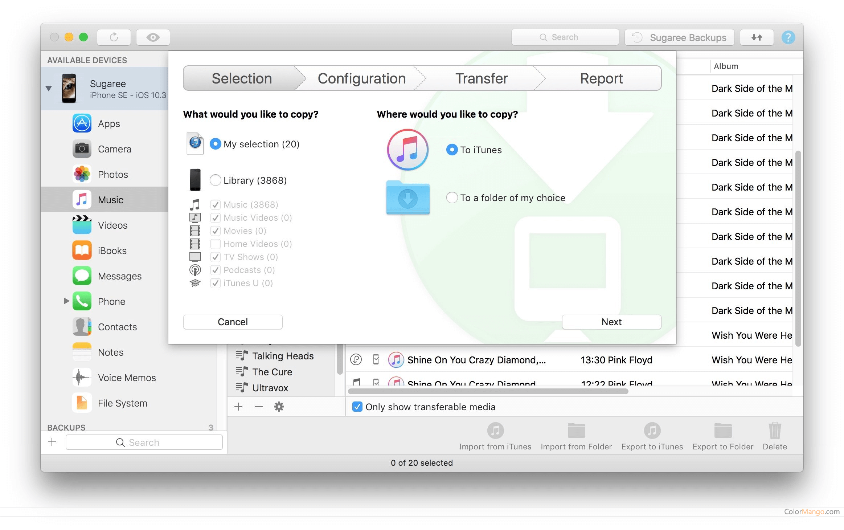Click the Import from Folder icon
The image size is (844, 530).
pos(576,431)
